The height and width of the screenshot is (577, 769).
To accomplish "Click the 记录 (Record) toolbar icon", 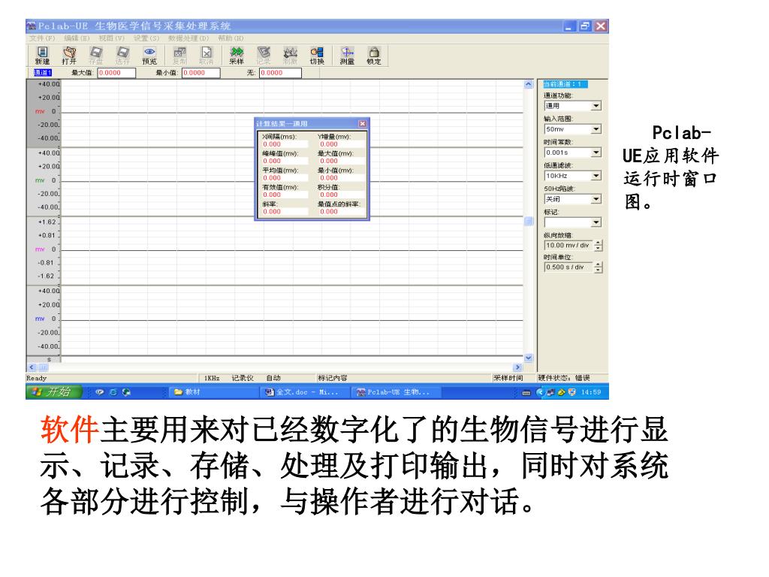I will (264, 56).
